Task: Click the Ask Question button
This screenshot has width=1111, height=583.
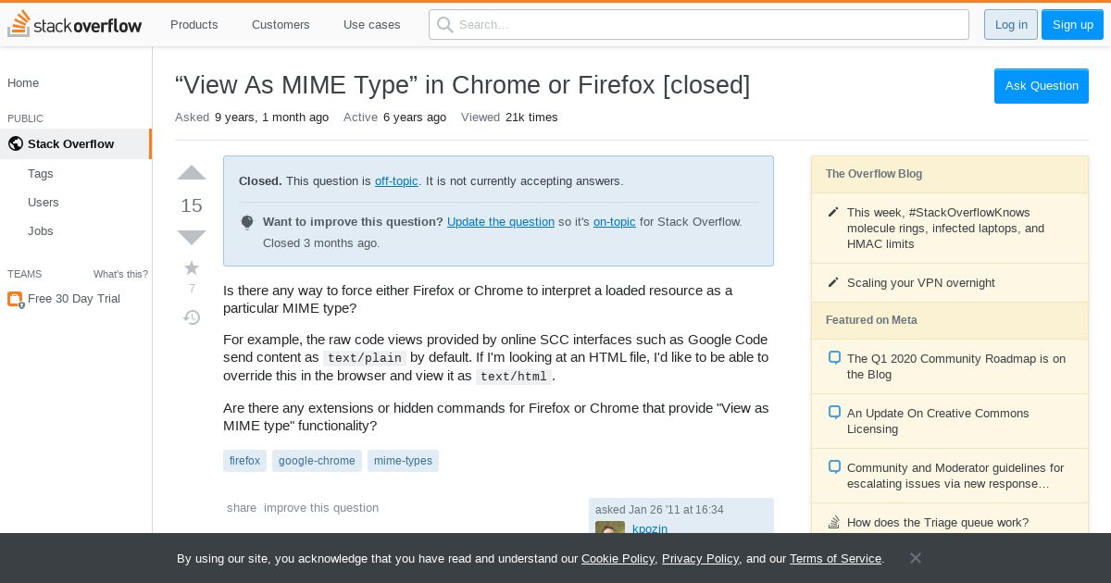Action: pos(1042,86)
